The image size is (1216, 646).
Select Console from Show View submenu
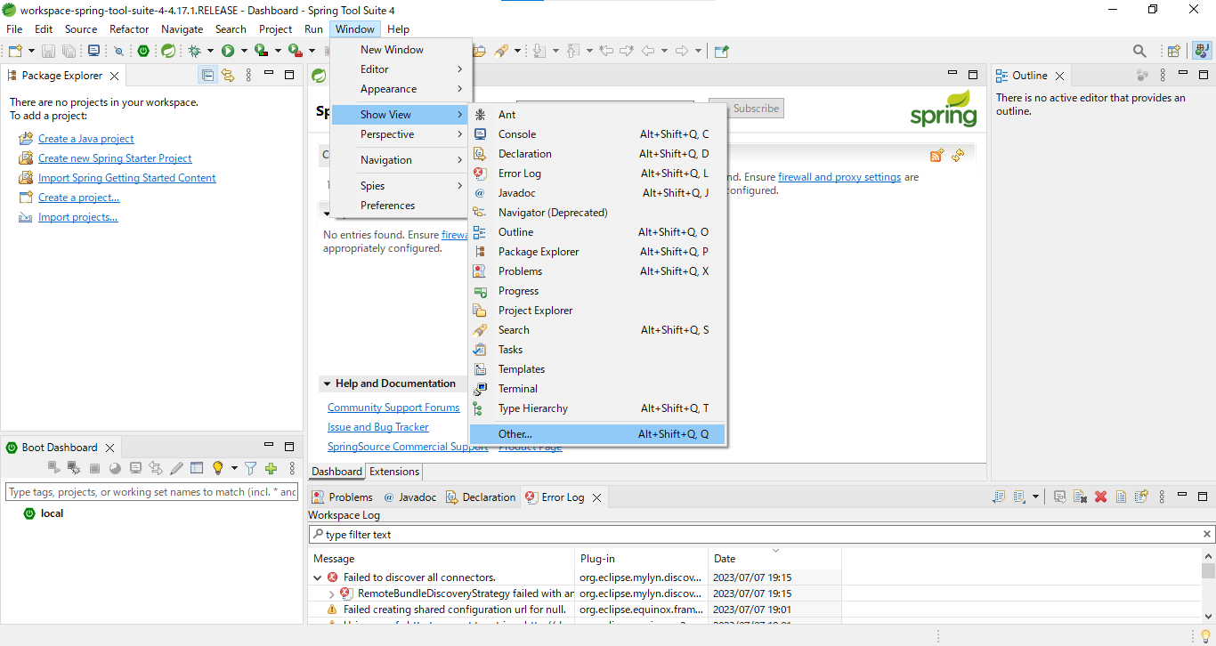(597, 134)
